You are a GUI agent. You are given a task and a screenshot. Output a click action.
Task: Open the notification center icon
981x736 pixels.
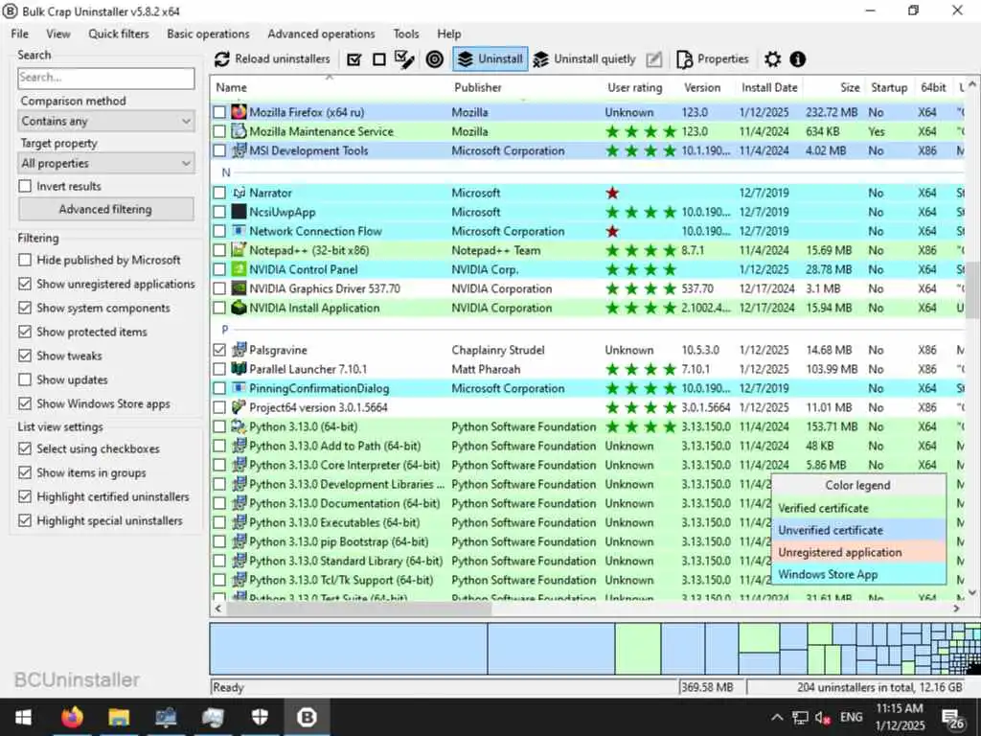(x=953, y=719)
